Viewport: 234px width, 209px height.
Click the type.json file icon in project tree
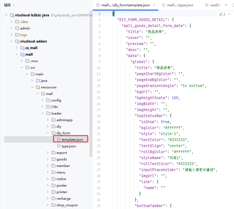pos(58,146)
